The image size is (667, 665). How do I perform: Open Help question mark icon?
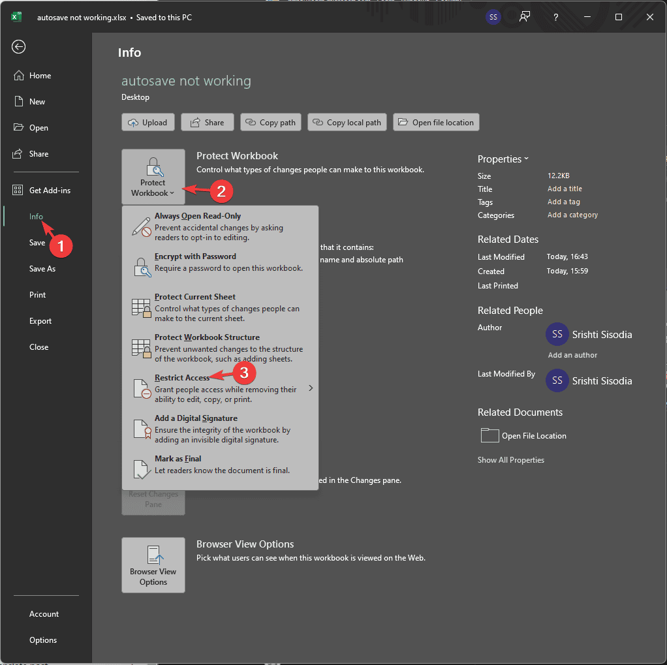pos(555,17)
